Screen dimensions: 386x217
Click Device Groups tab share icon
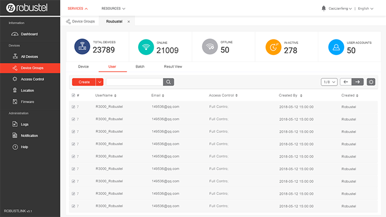pyautogui.click(x=68, y=21)
